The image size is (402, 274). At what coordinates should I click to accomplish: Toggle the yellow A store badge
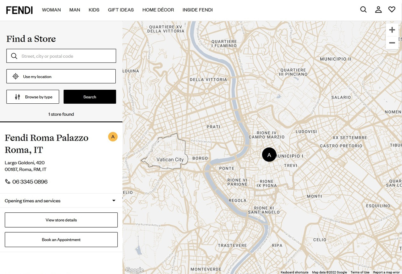pyautogui.click(x=113, y=137)
